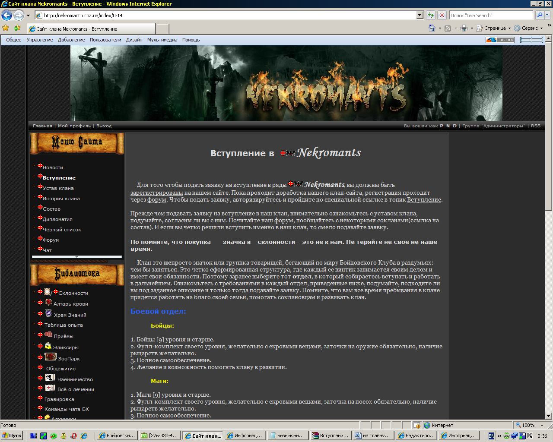Open the Администраторы group link
Viewport: 553px width, 442px height.
point(503,126)
